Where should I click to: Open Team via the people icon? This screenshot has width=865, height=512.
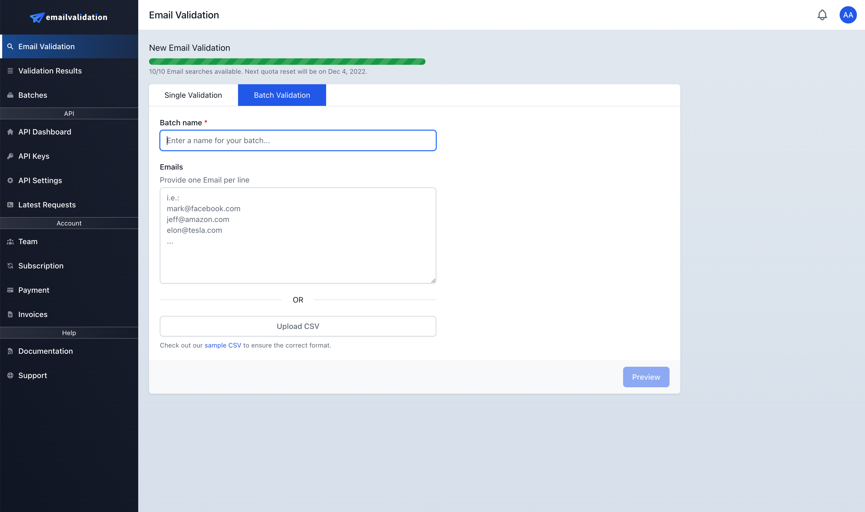(10, 241)
